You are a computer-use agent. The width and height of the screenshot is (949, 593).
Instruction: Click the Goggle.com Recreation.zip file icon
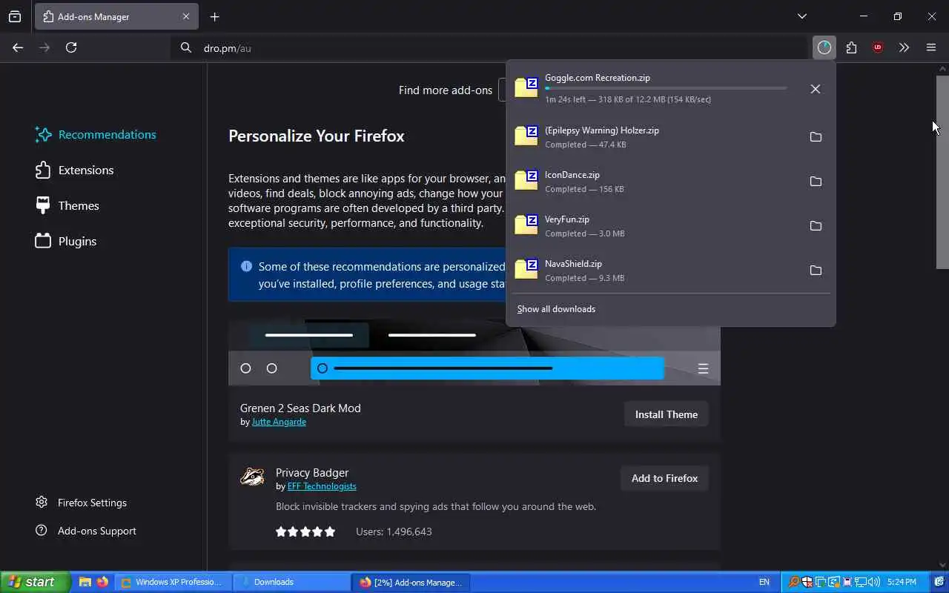[x=526, y=87]
